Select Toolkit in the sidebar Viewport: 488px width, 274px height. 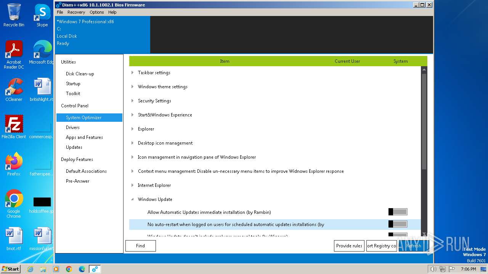pos(89,94)
